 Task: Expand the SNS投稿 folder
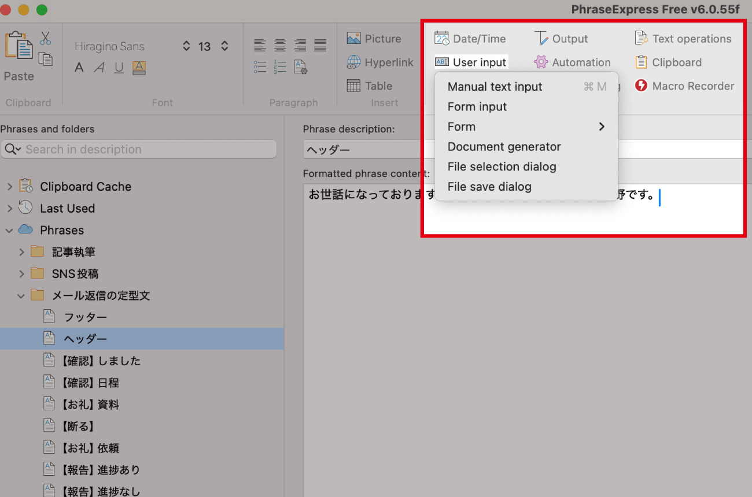click(21, 274)
